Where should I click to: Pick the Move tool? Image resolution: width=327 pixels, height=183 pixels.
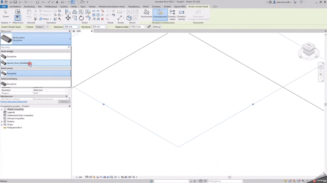tap(68, 18)
